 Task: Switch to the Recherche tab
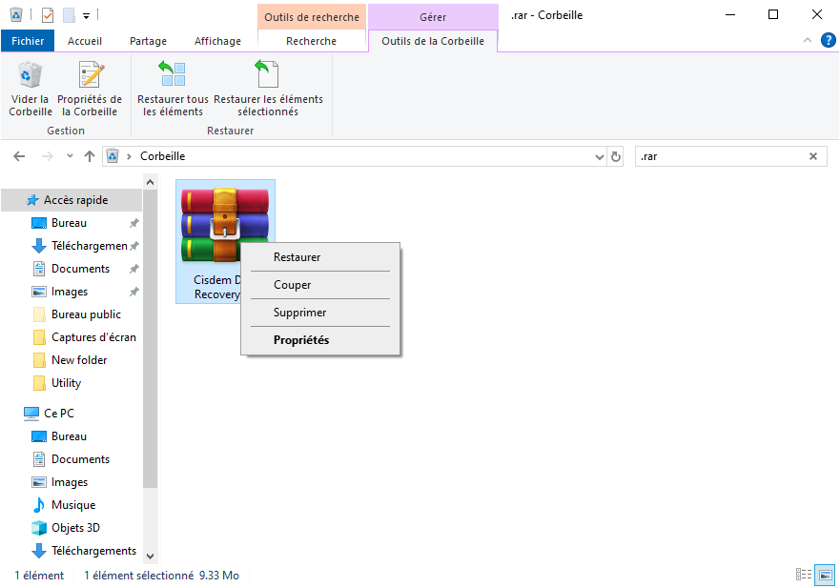pos(311,41)
